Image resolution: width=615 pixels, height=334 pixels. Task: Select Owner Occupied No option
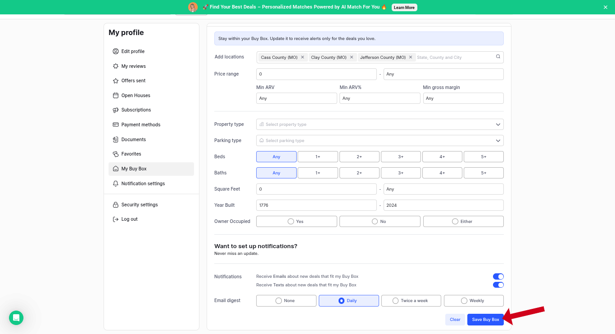380,222
